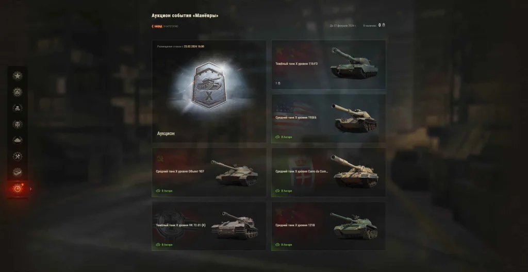
Task: Go back using the НАЗАД link
Action: (157, 26)
